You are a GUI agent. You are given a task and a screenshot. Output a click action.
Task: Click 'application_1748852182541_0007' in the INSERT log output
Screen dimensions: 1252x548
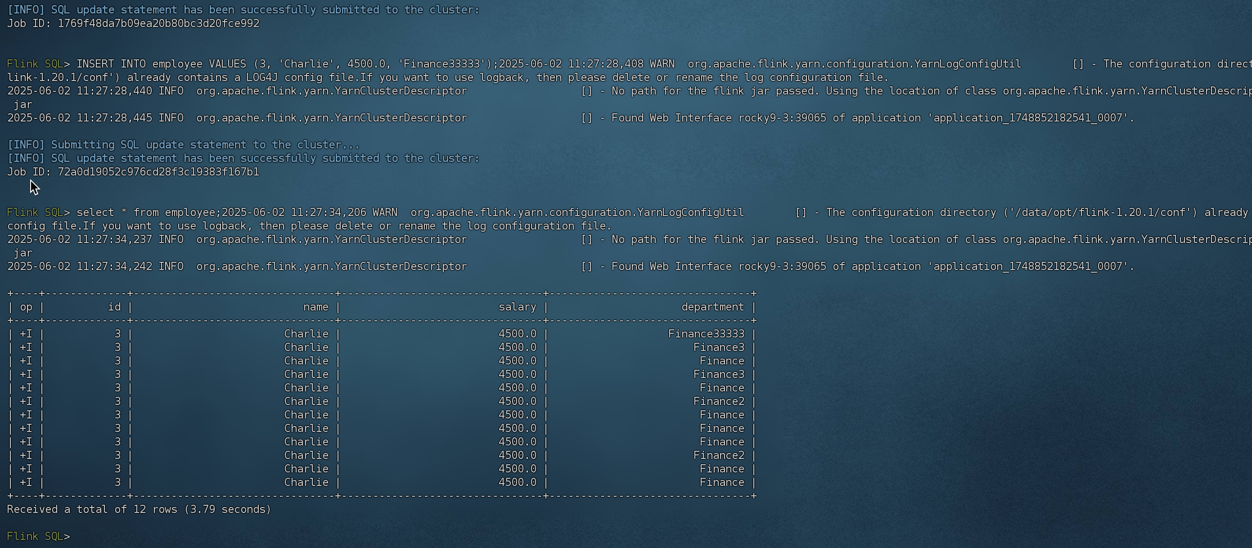tap(1028, 117)
